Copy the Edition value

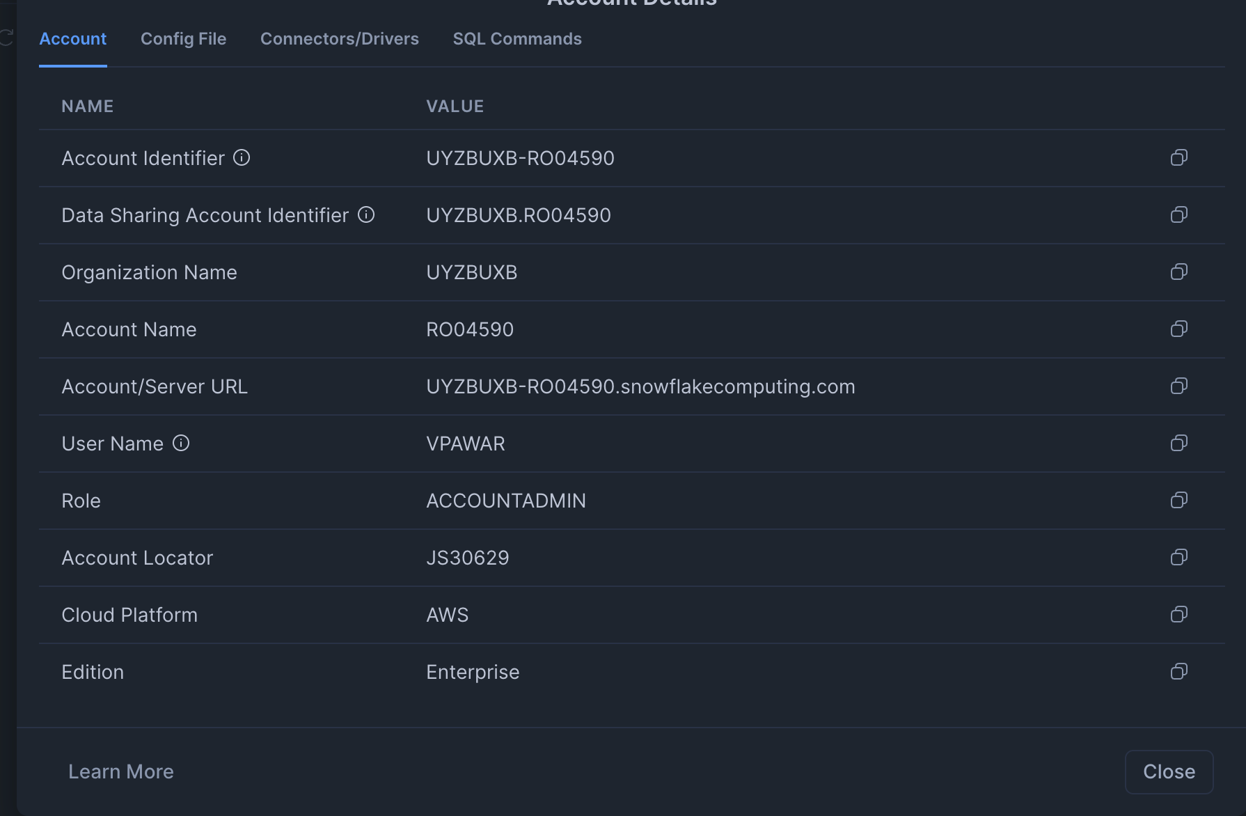[x=1178, y=672]
